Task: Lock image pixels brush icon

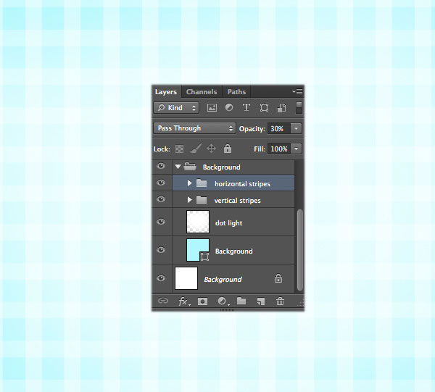Action: (195, 149)
